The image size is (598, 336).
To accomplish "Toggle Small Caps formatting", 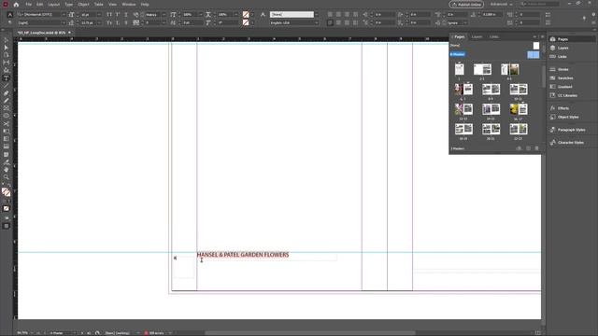I will [109, 22].
